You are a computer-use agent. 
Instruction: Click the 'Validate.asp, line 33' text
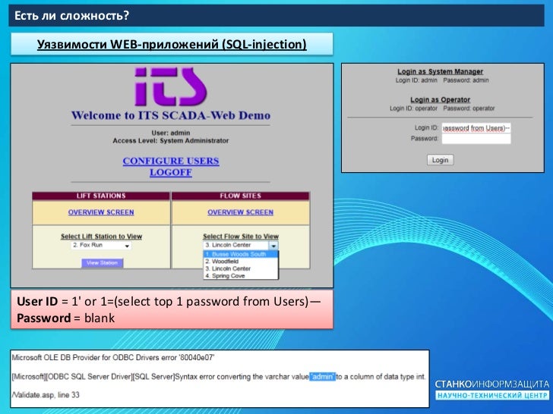coord(46,395)
